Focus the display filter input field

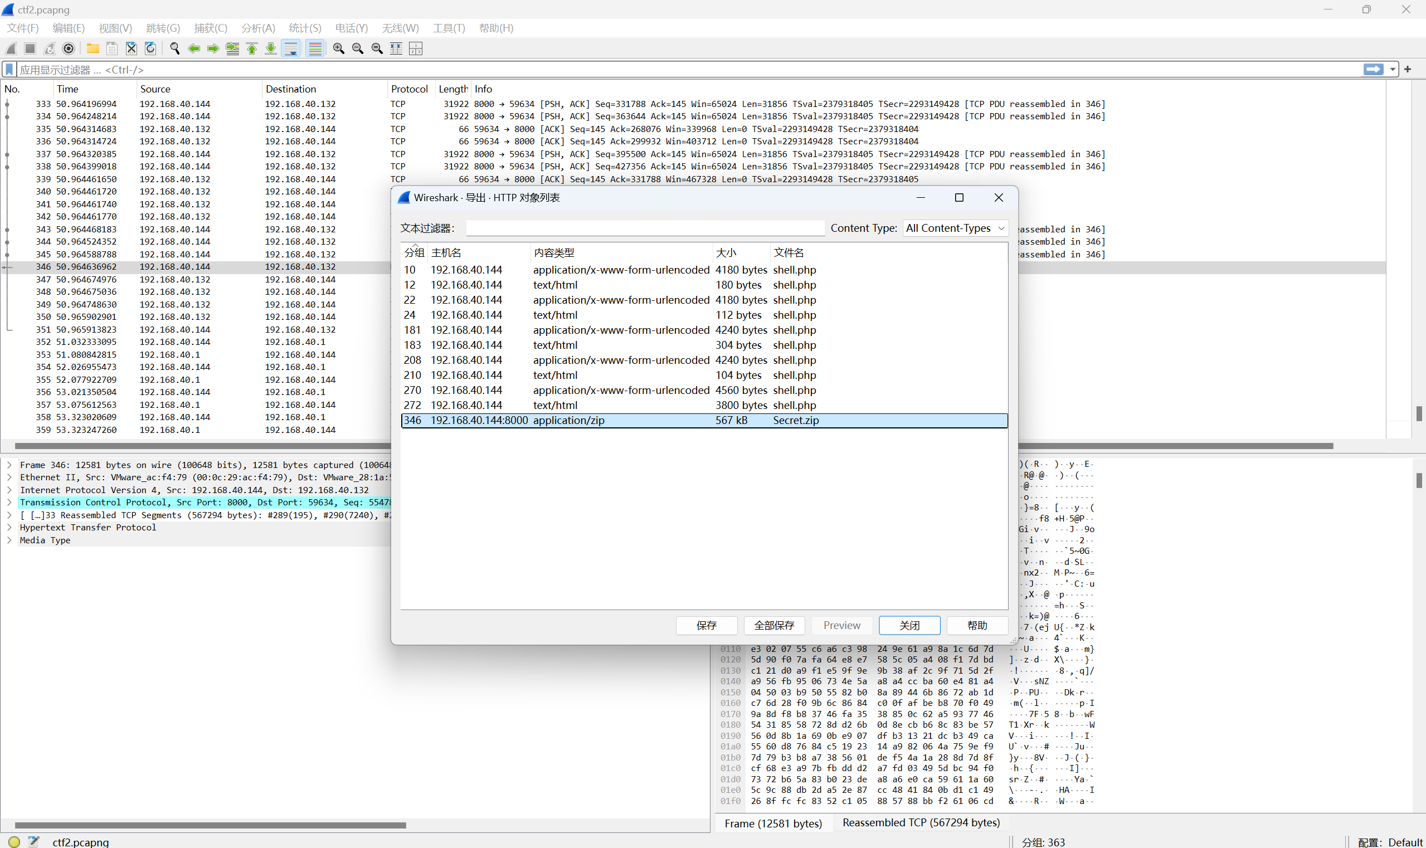pyautogui.click(x=689, y=70)
